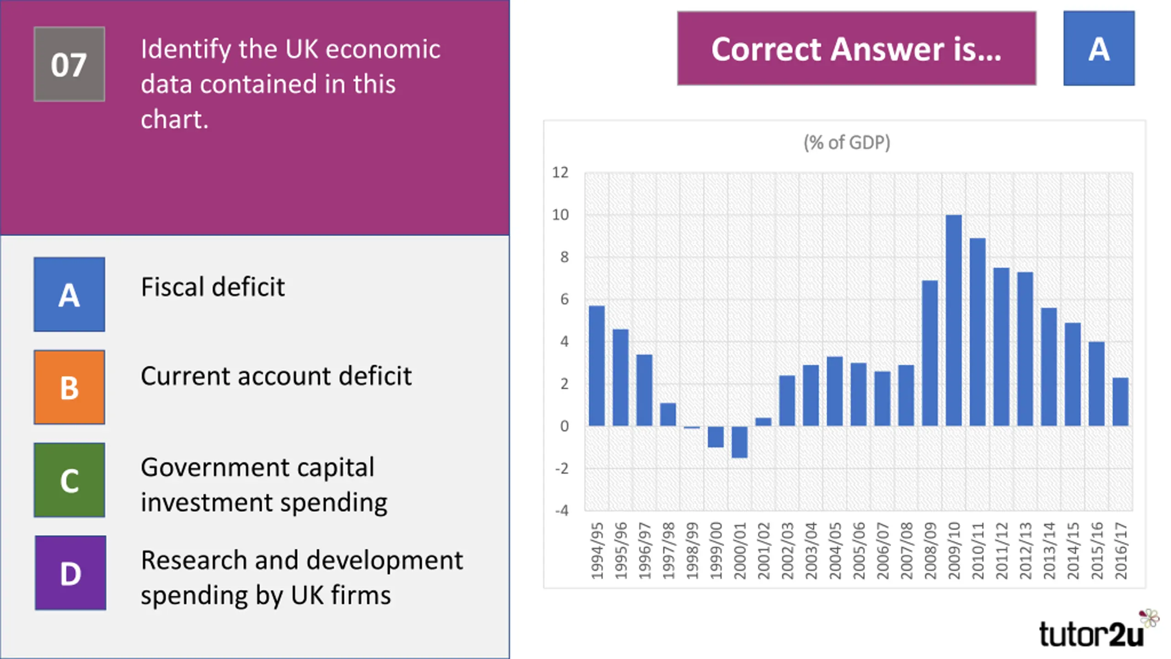Click the question text about UK economic data
Image resolution: width=1171 pixels, height=659 pixels.
tap(290, 84)
